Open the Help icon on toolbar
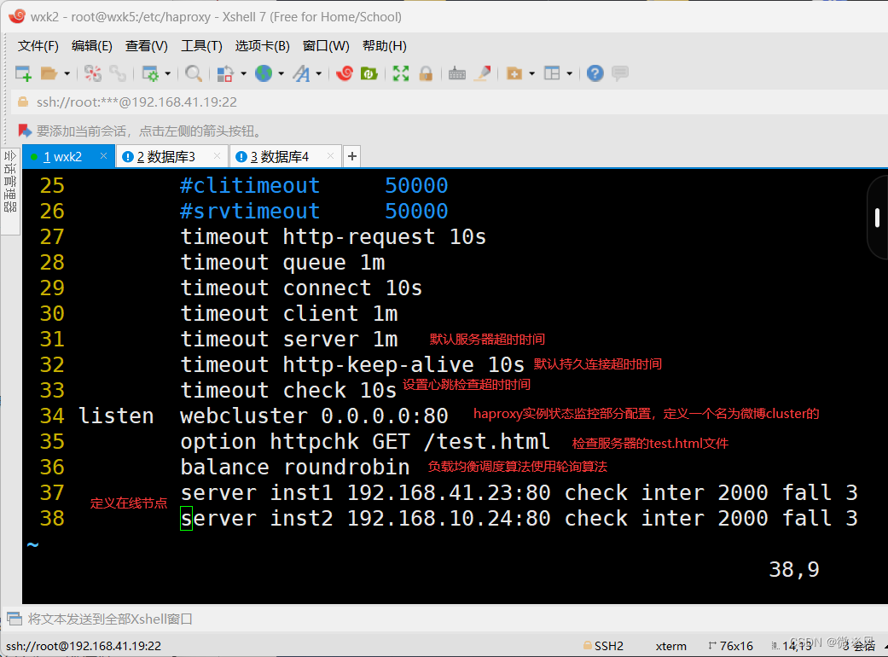 click(595, 73)
